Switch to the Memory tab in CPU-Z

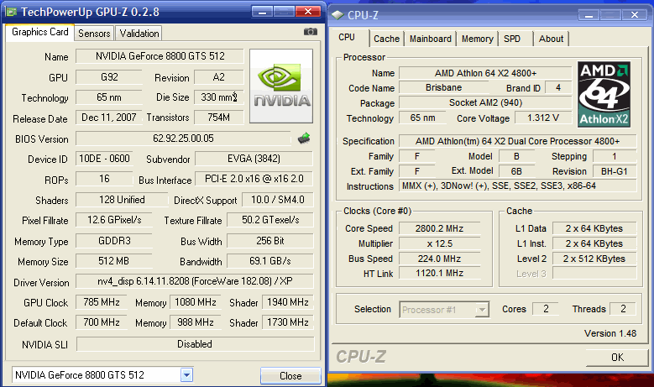tap(478, 39)
